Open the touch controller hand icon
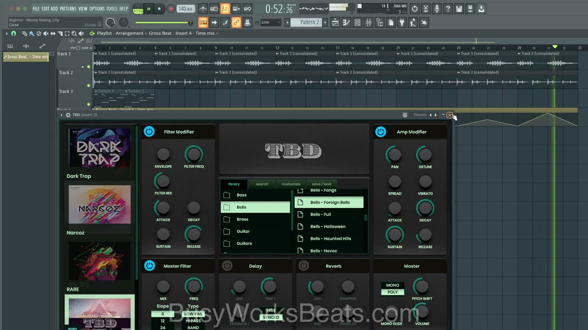This screenshot has height=330, width=588. click(424, 22)
